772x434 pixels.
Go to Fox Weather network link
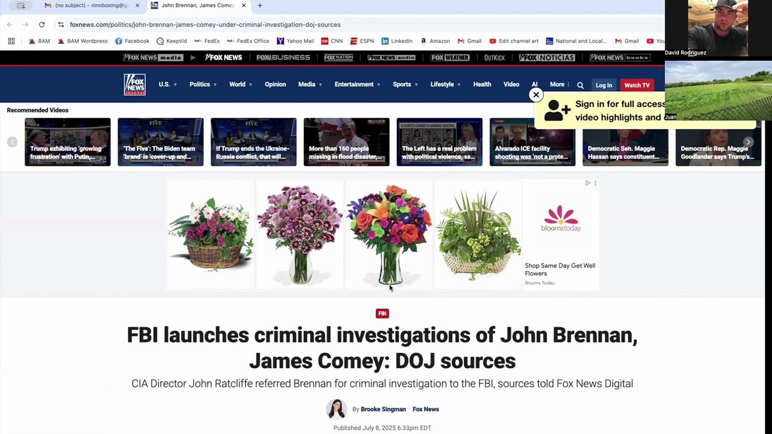point(450,57)
